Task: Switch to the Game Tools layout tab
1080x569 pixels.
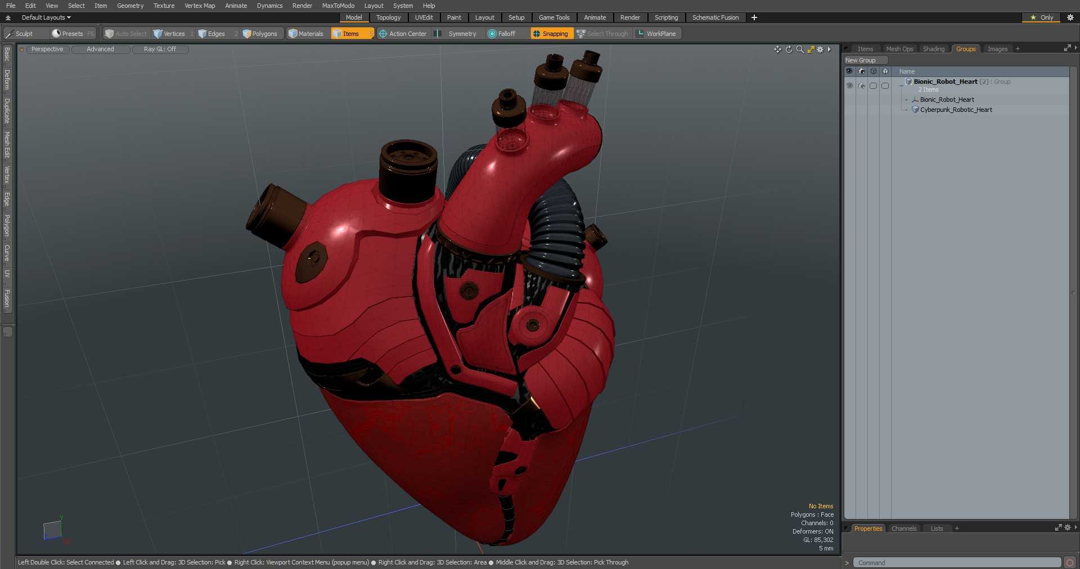Action: tap(554, 17)
